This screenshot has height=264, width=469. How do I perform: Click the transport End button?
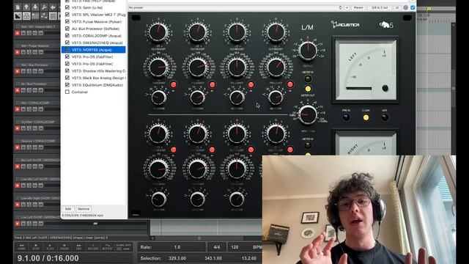coord(78,247)
